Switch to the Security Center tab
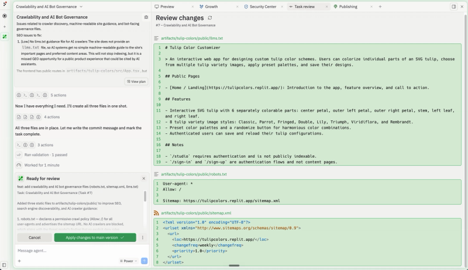 (x=263, y=6)
